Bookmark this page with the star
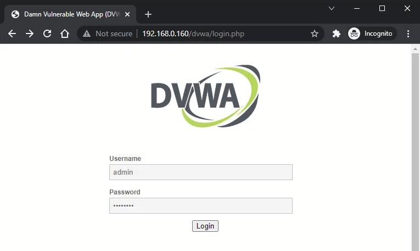The height and width of the screenshot is (251, 420). coord(315,34)
